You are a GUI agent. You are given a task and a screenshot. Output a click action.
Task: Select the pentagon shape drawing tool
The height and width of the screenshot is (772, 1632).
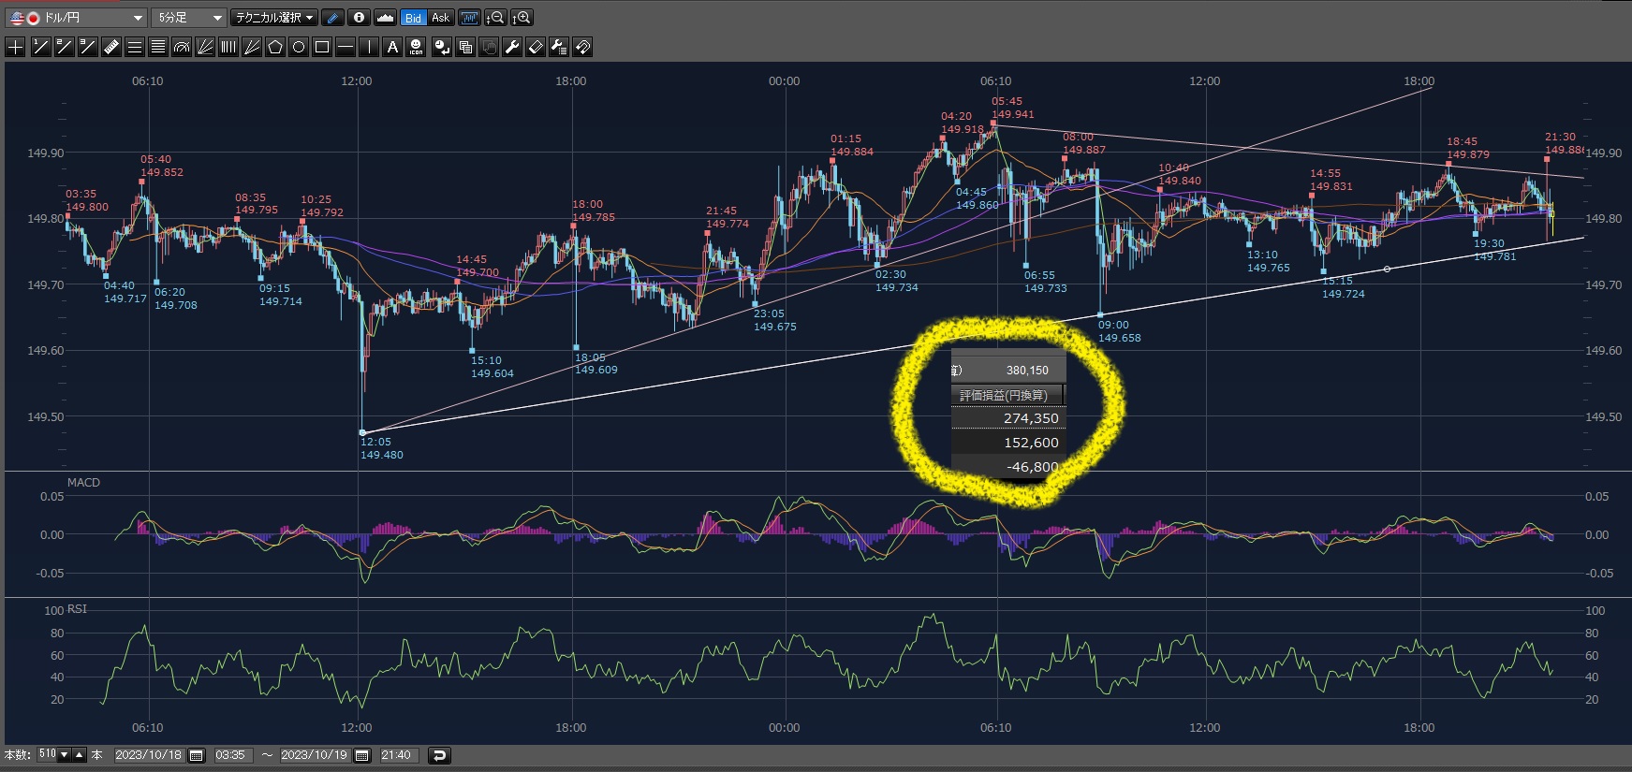(x=275, y=47)
